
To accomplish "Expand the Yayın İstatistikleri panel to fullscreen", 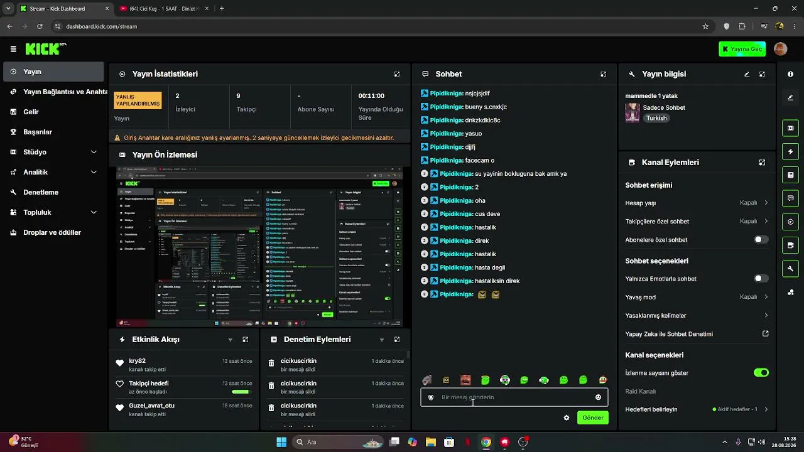I will (397, 74).
